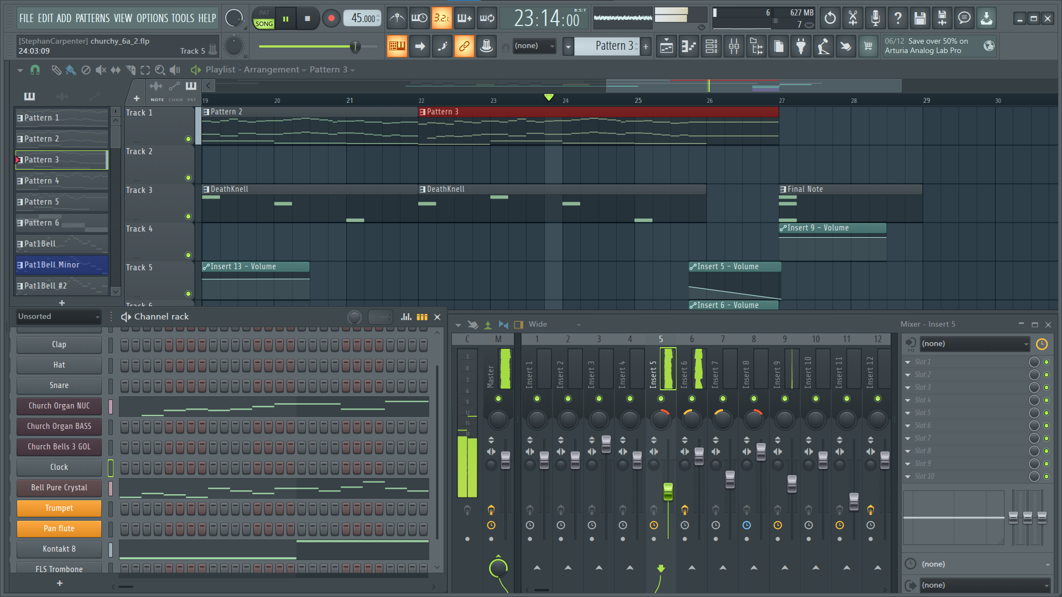
Task: Open the Browser window icon
Action: pyautogui.click(x=756, y=46)
